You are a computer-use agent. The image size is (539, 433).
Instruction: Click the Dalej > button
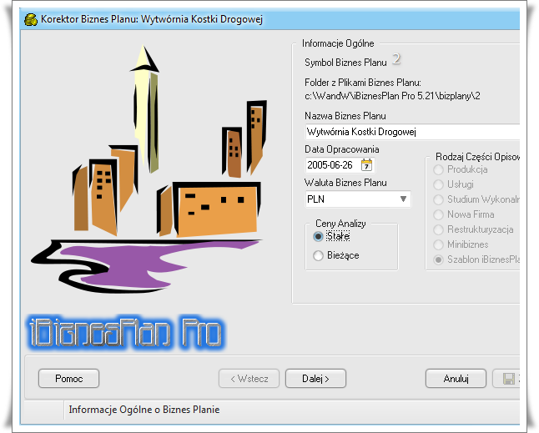point(315,379)
